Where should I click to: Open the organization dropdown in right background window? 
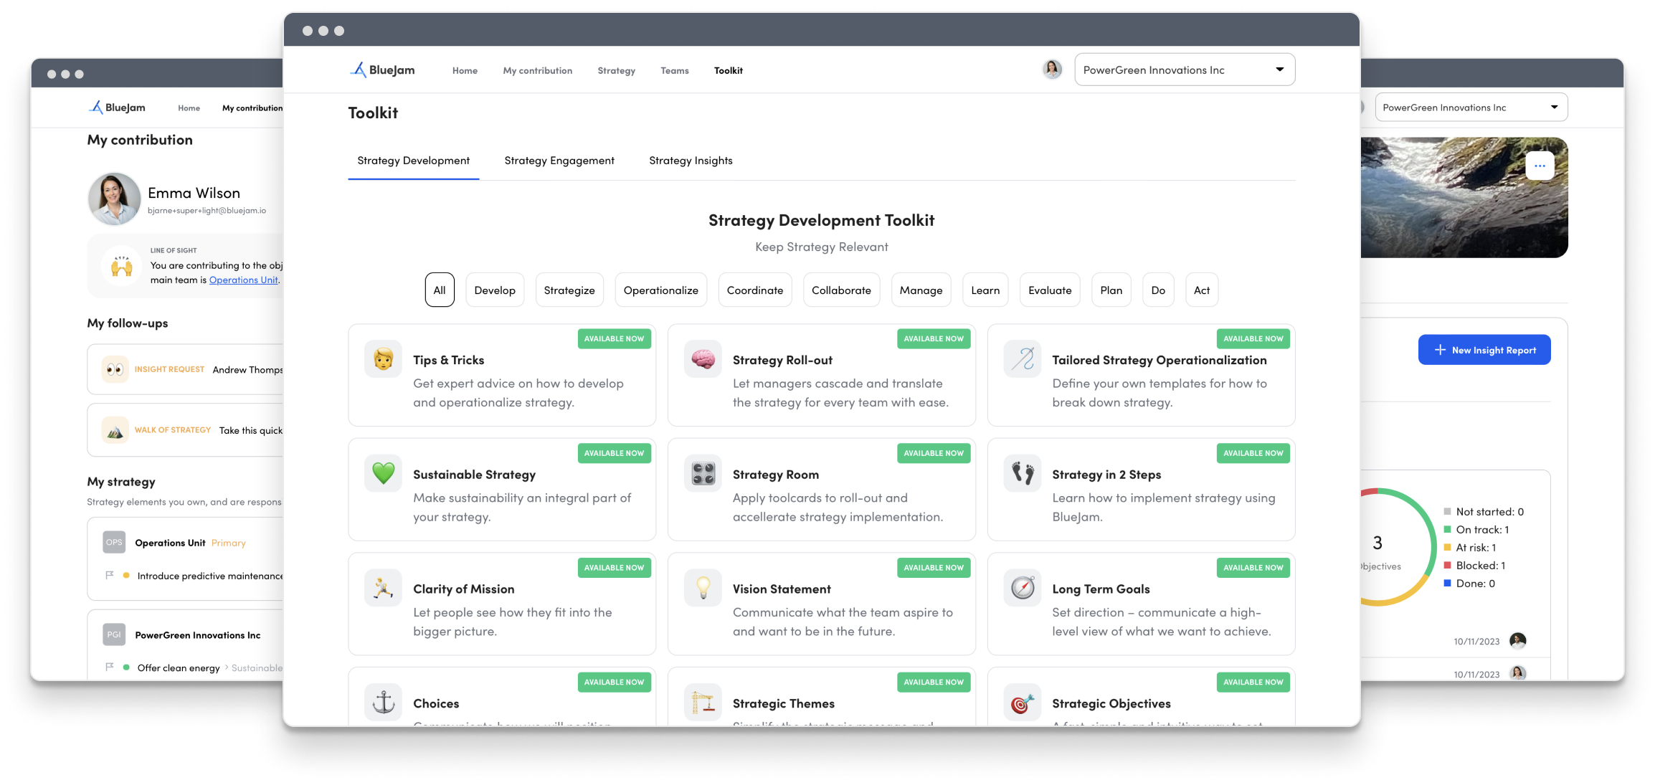click(x=1471, y=108)
